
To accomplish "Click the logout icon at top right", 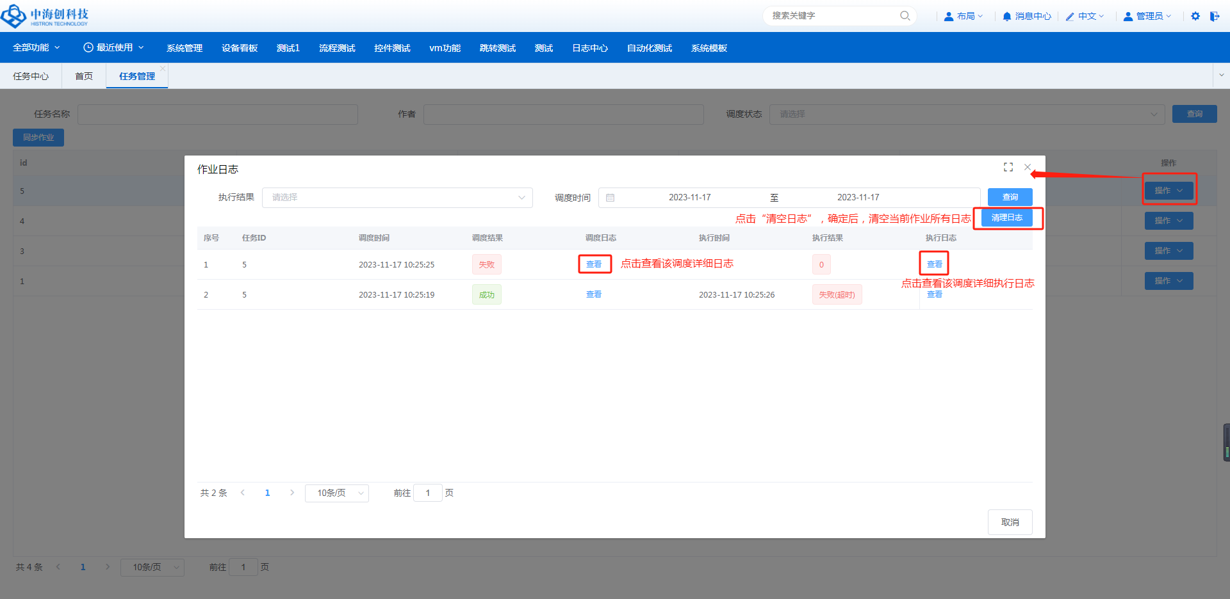I will click(x=1214, y=16).
